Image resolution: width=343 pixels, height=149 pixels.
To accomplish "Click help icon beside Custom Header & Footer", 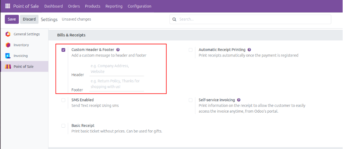I will click(118, 50).
